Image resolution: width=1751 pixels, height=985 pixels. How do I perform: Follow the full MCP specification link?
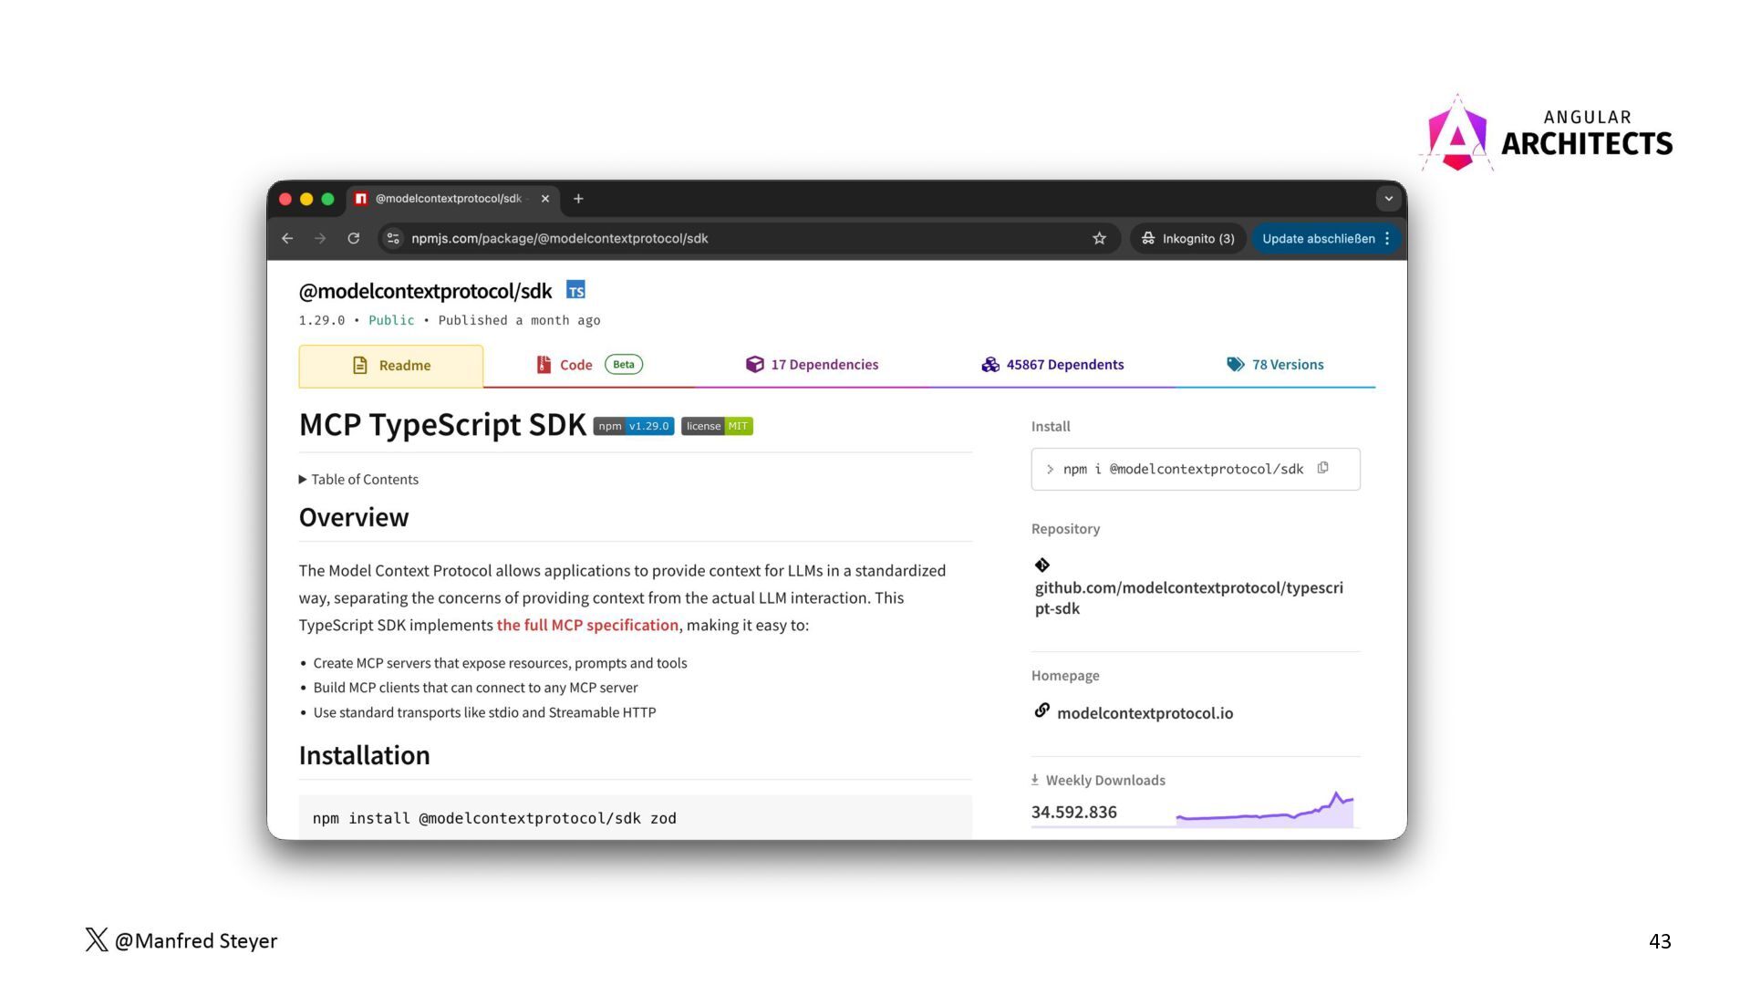point(587,625)
